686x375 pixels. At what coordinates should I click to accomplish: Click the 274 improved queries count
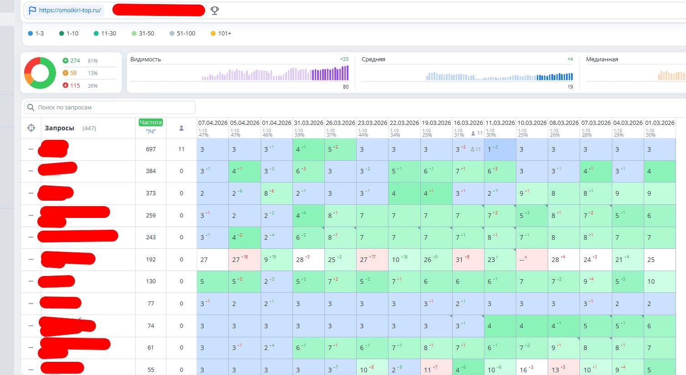click(75, 60)
